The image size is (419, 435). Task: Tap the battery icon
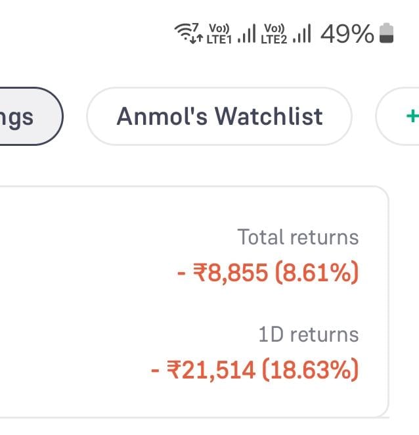[x=386, y=33]
